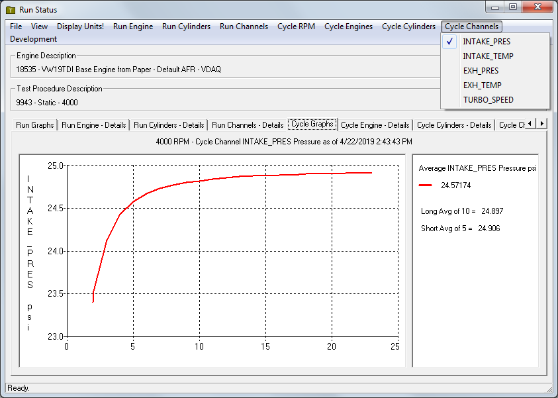
Task: Click the 20 x-axis label
Action: point(332,347)
